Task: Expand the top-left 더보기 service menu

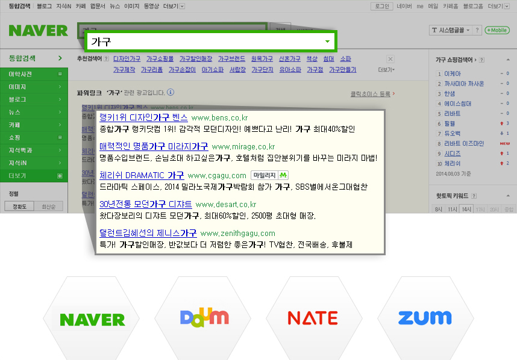Action: tap(174, 6)
